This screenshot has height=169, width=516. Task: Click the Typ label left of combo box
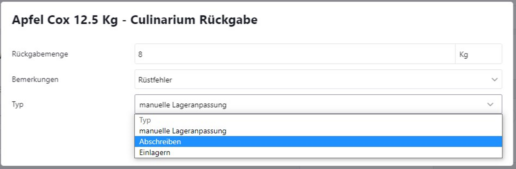pyautogui.click(x=18, y=104)
